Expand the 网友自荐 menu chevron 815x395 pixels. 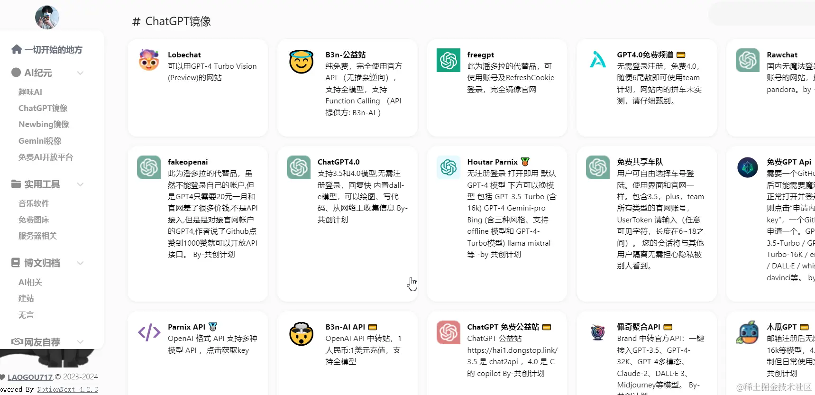click(80, 342)
